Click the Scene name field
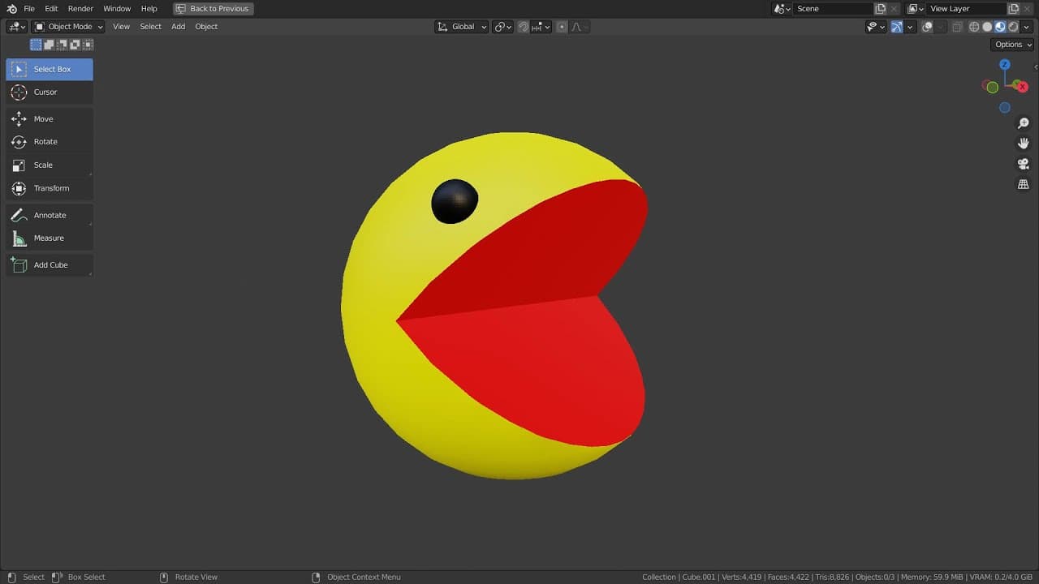 833,8
